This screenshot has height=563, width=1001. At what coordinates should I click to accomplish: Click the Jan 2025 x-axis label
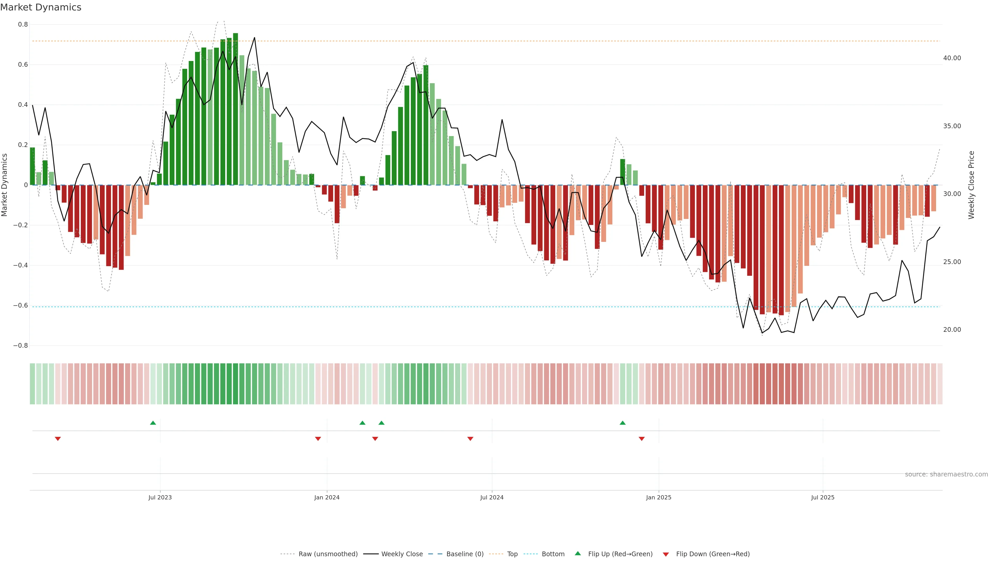tap(658, 497)
